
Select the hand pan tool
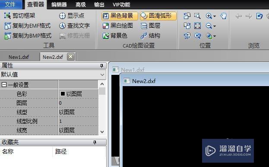(x=224, y=16)
